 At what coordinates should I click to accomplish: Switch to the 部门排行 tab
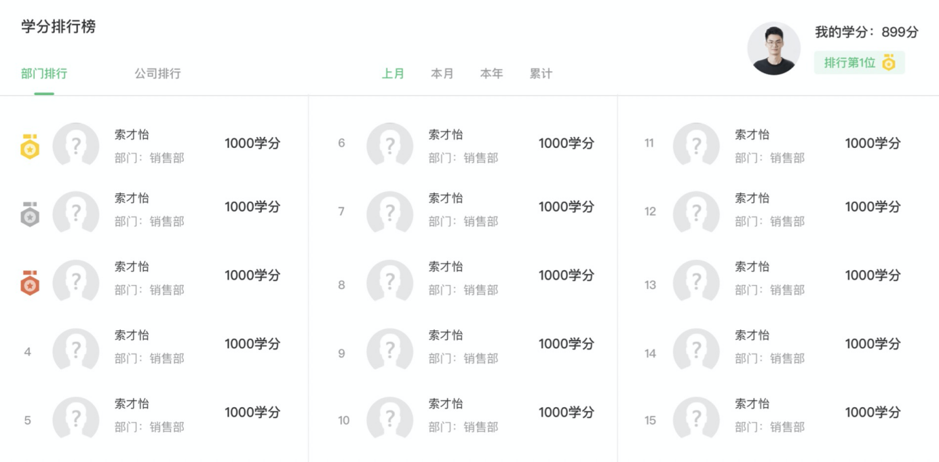[x=44, y=73]
